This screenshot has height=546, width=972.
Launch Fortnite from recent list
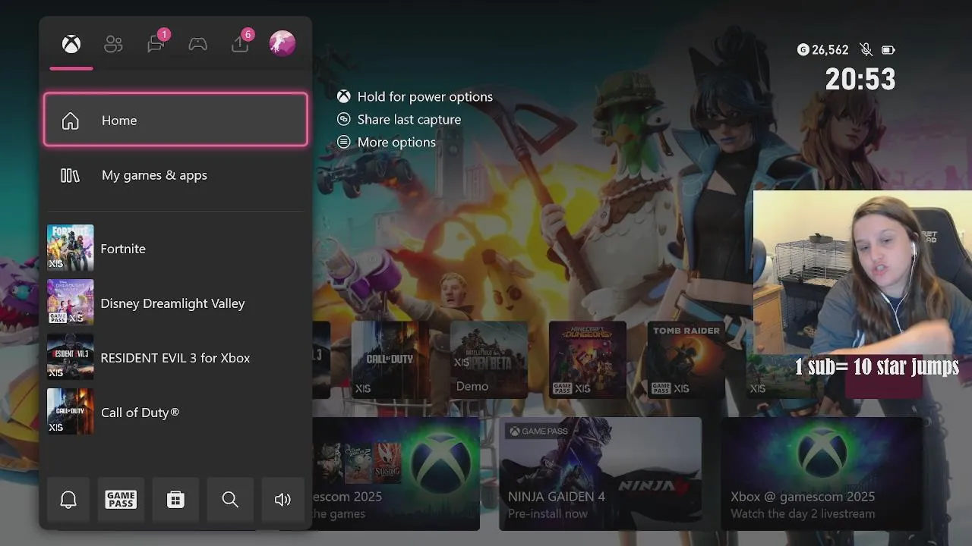pyautogui.click(x=175, y=248)
